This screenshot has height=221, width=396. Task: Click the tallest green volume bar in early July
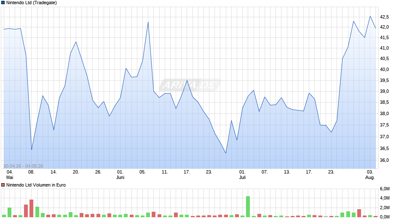coord(248,207)
